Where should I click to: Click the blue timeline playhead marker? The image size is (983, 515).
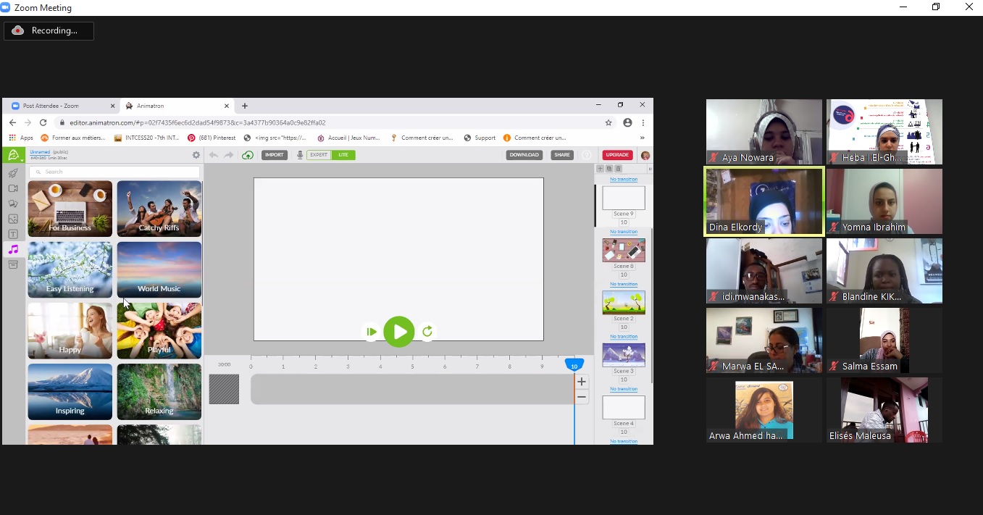point(574,366)
